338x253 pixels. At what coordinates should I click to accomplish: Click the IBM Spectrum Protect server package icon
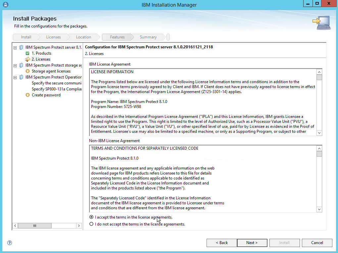[x=22, y=47]
